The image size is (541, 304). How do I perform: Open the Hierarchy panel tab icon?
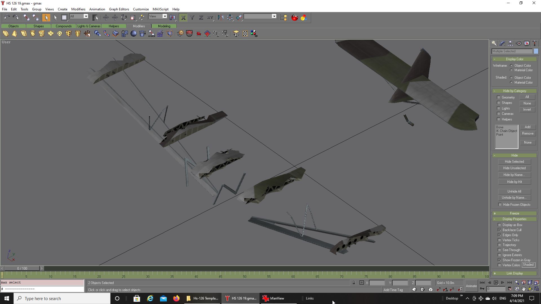click(510, 43)
